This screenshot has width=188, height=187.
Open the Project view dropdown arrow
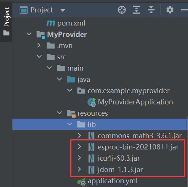point(63,10)
